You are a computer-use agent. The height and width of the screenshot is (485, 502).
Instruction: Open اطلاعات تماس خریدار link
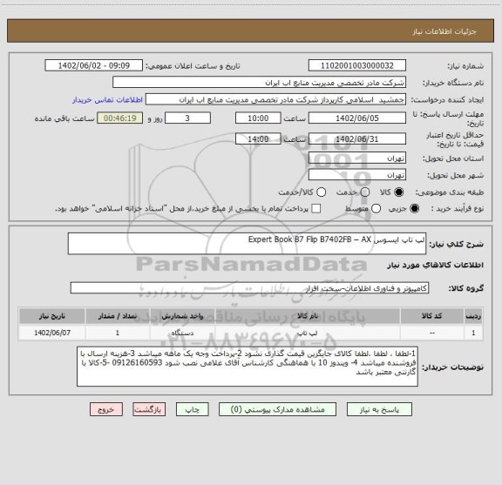[107, 100]
